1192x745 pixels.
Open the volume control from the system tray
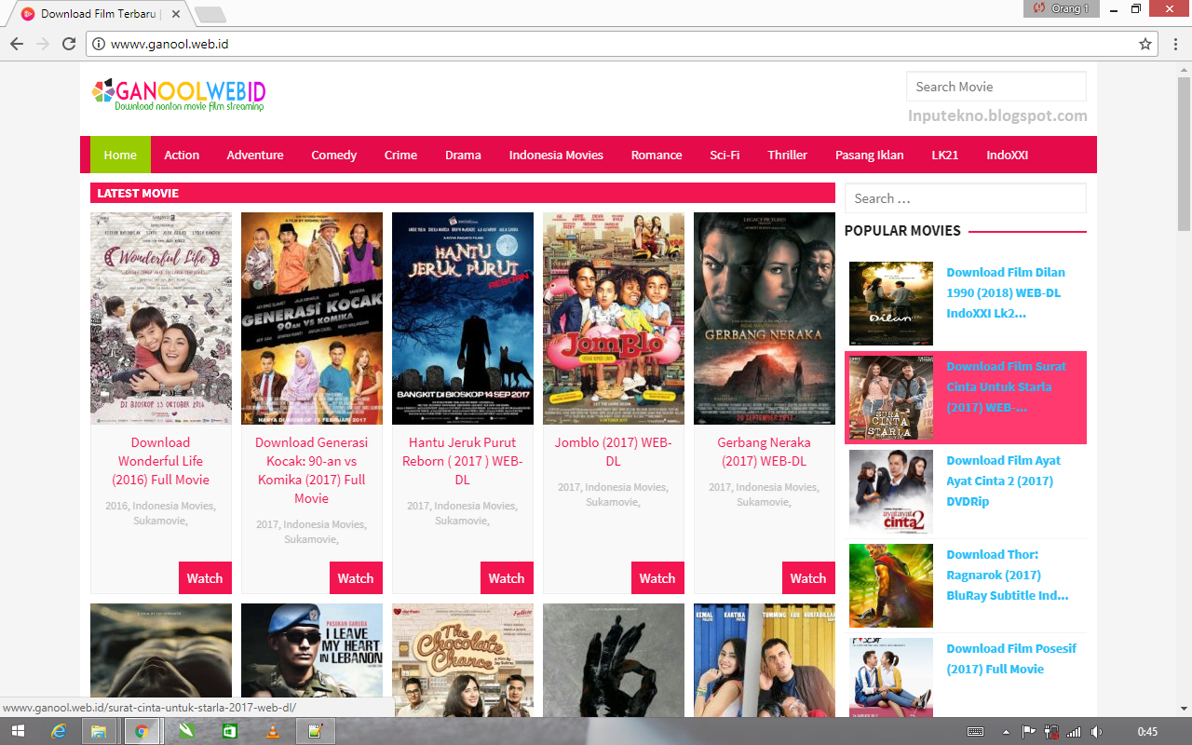1096,731
